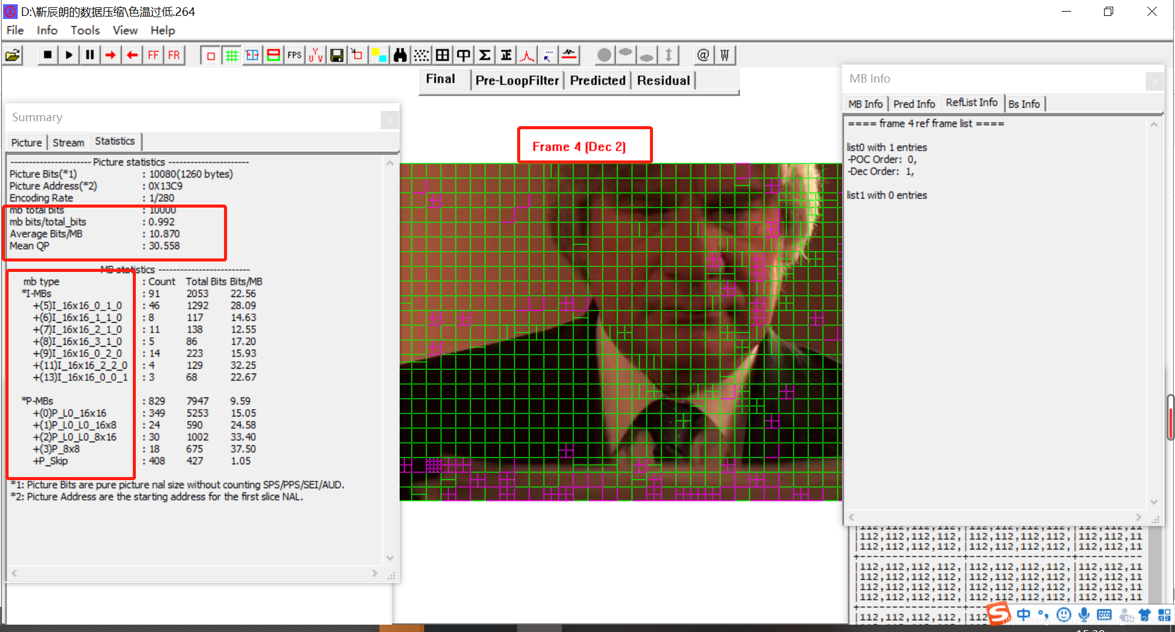
Task: Select the *I-MBs statistics row
Action: tap(139, 294)
